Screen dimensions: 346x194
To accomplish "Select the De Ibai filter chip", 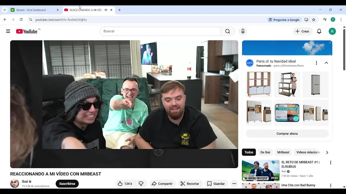I will coord(265,153).
